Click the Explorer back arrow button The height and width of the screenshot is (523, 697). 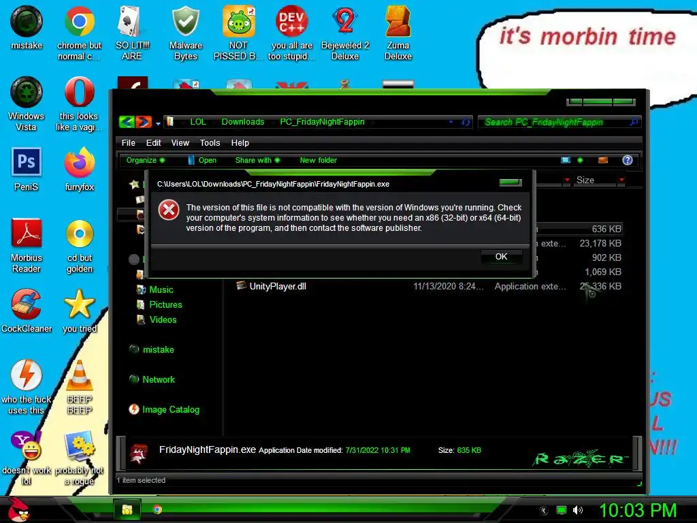tap(127, 121)
